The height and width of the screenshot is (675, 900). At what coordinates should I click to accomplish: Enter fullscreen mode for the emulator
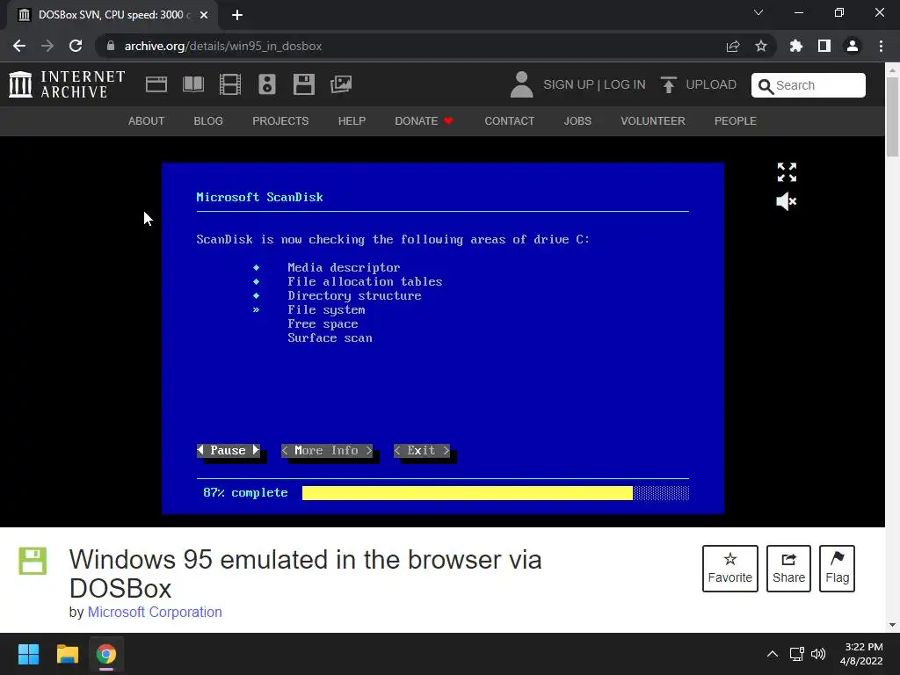(787, 172)
